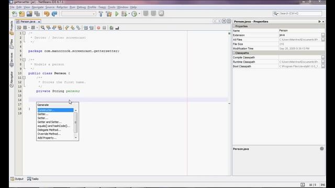The height and width of the screenshot is (188, 335).
Task: Click the Next Bookmark editor icon
Action: pyautogui.click(x=73, y=28)
